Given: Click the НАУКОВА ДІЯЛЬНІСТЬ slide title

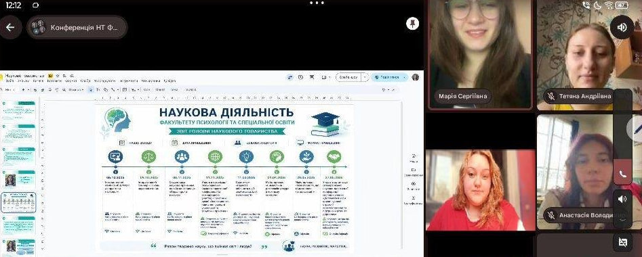Looking at the screenshot, I should 226,112.
